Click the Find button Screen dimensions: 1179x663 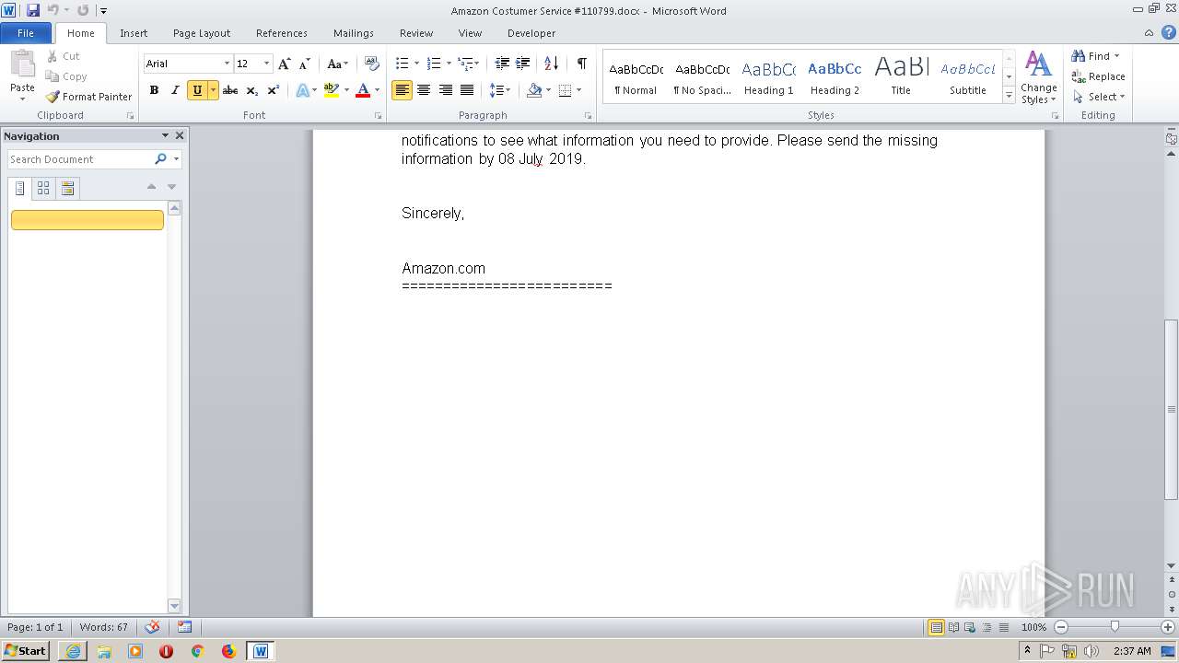1091,56
